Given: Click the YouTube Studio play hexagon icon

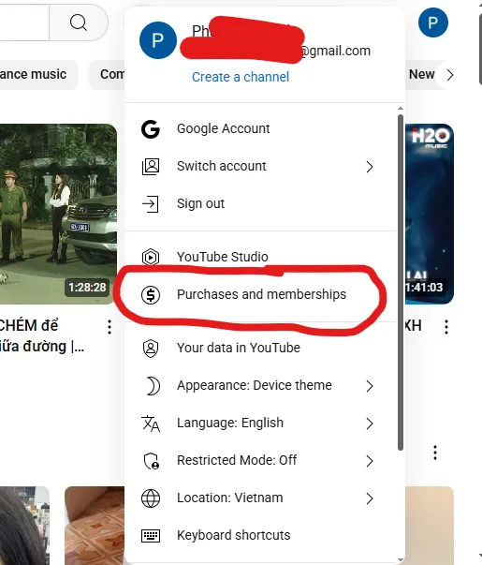Looking at the screenshot, I should (151, 257).
